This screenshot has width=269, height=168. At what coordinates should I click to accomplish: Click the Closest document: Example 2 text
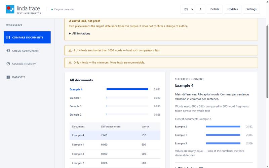pos(193,119)
